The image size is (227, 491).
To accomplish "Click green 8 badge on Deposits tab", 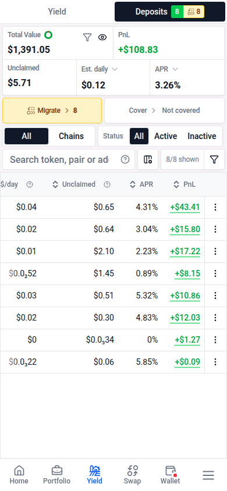I will coord(177,12).
